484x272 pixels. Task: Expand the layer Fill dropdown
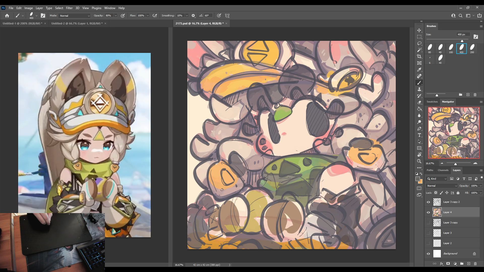(x=481, y=193)
